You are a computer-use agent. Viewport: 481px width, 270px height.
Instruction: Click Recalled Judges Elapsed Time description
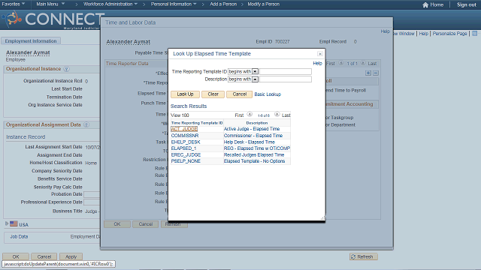click(x=254, y=155)
